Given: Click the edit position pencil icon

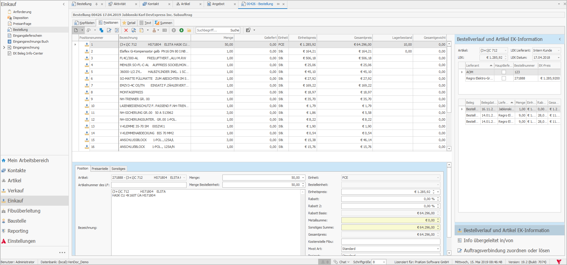Looking at the screenshot, I should (109, 30).
